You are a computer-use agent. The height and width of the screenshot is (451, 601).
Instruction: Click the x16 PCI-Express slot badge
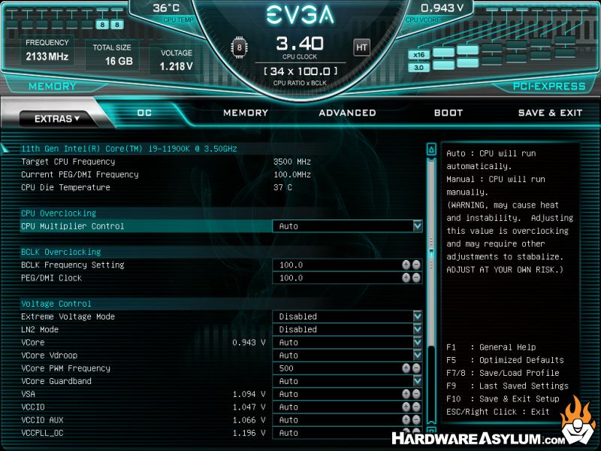click(419, 55)
